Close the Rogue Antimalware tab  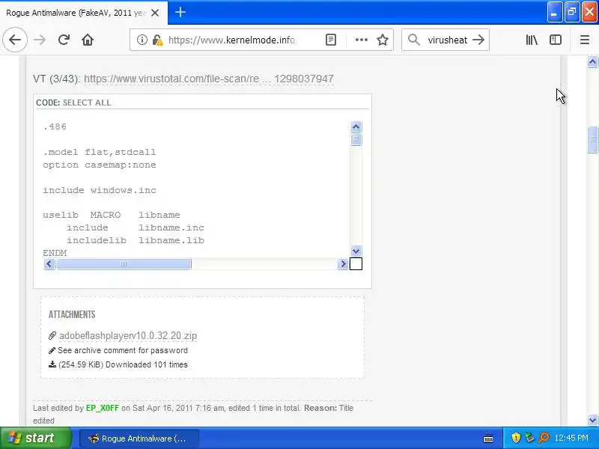pyautogui.click(x=155, y=13)
